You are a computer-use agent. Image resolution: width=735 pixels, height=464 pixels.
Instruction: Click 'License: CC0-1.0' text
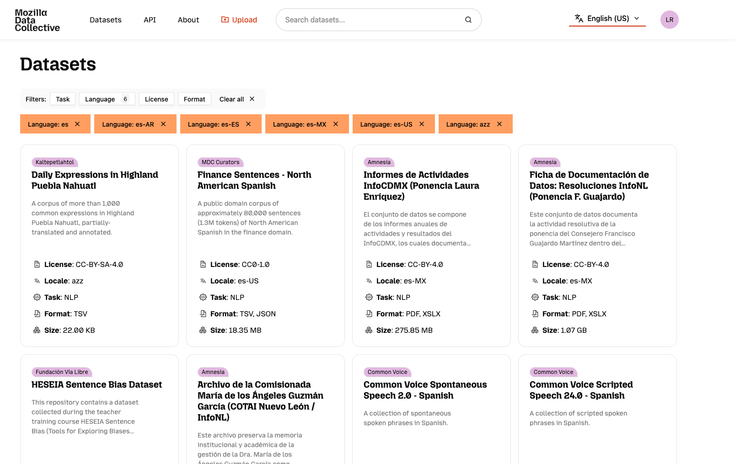(x=240, y=264)
